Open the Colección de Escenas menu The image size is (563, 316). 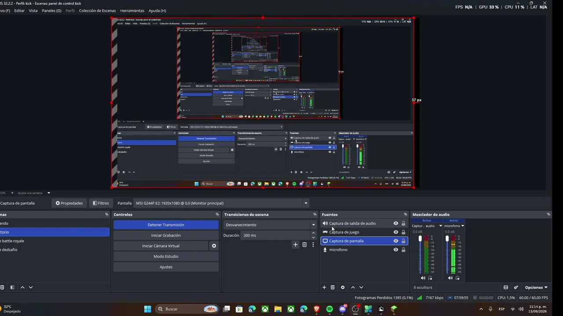coord(98,11)
